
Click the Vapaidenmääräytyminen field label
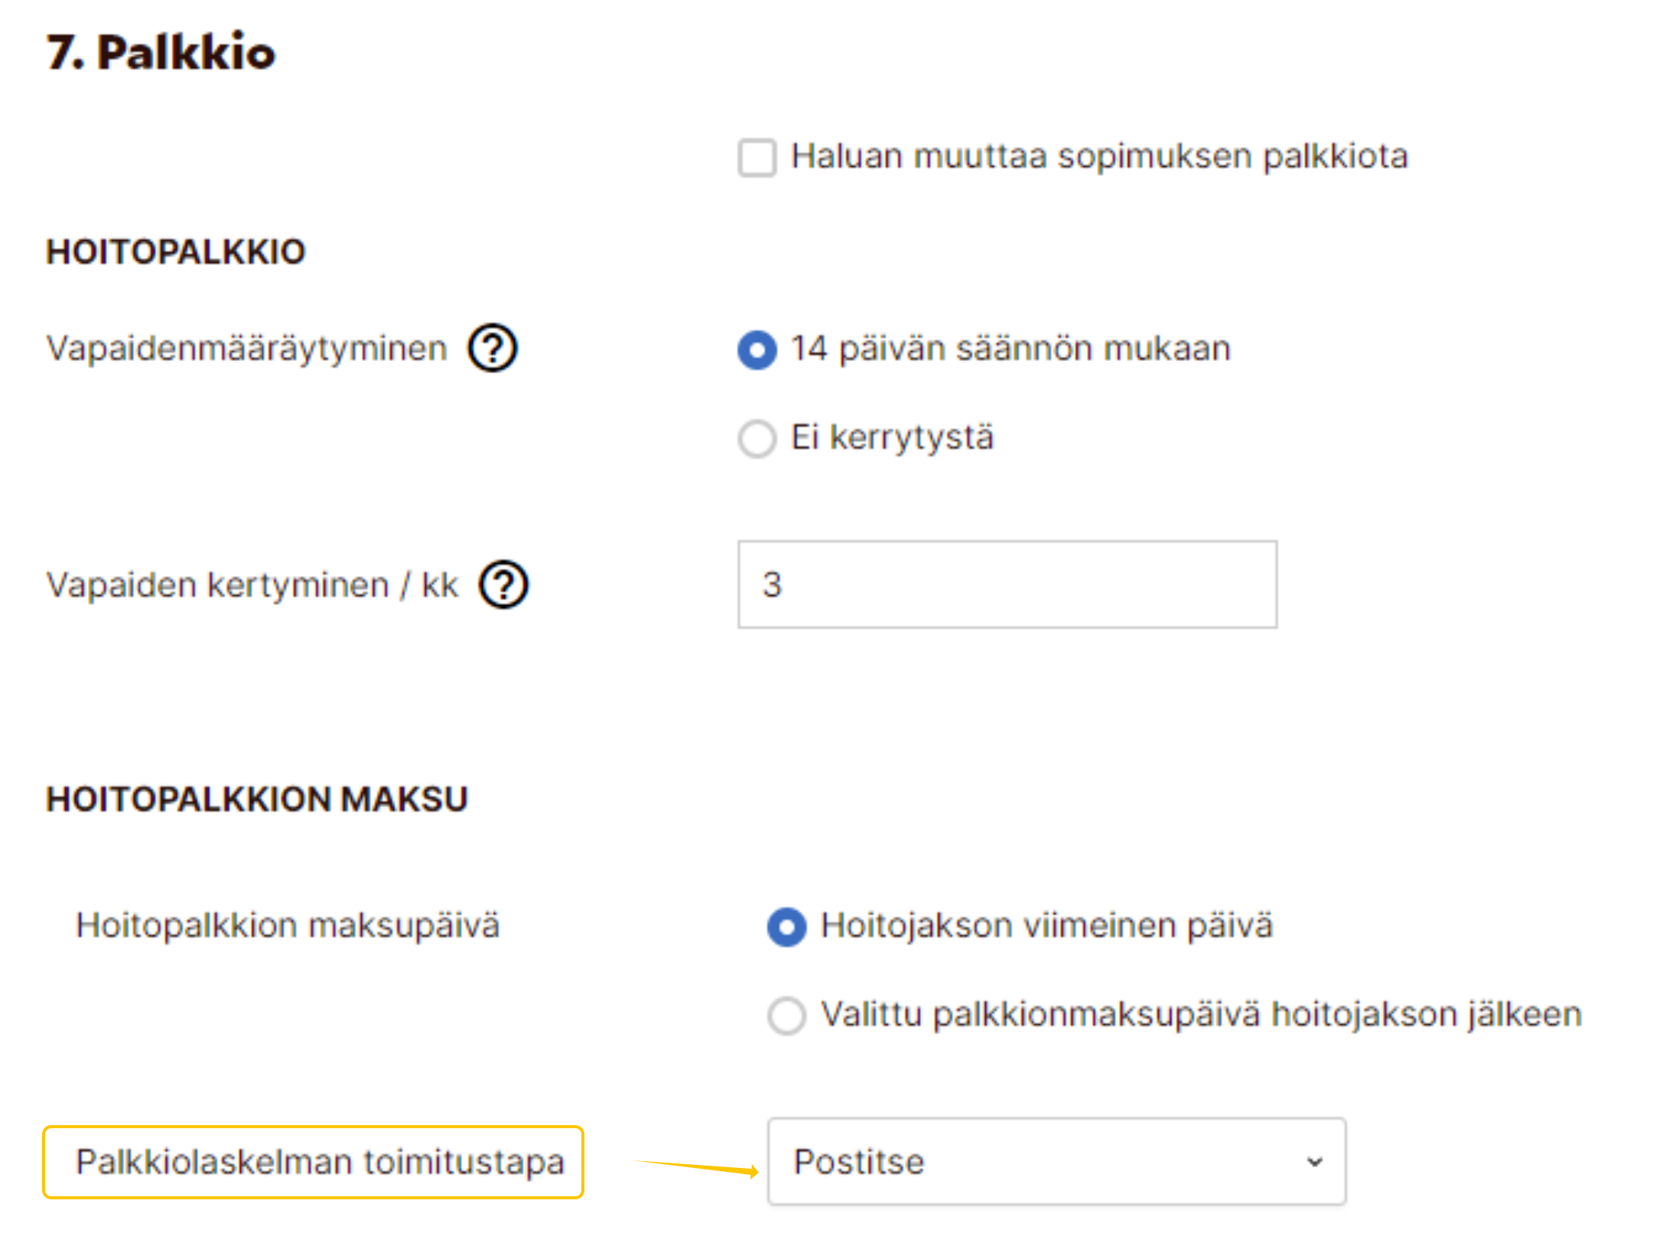pyautogui.click(x=246, y=349)
